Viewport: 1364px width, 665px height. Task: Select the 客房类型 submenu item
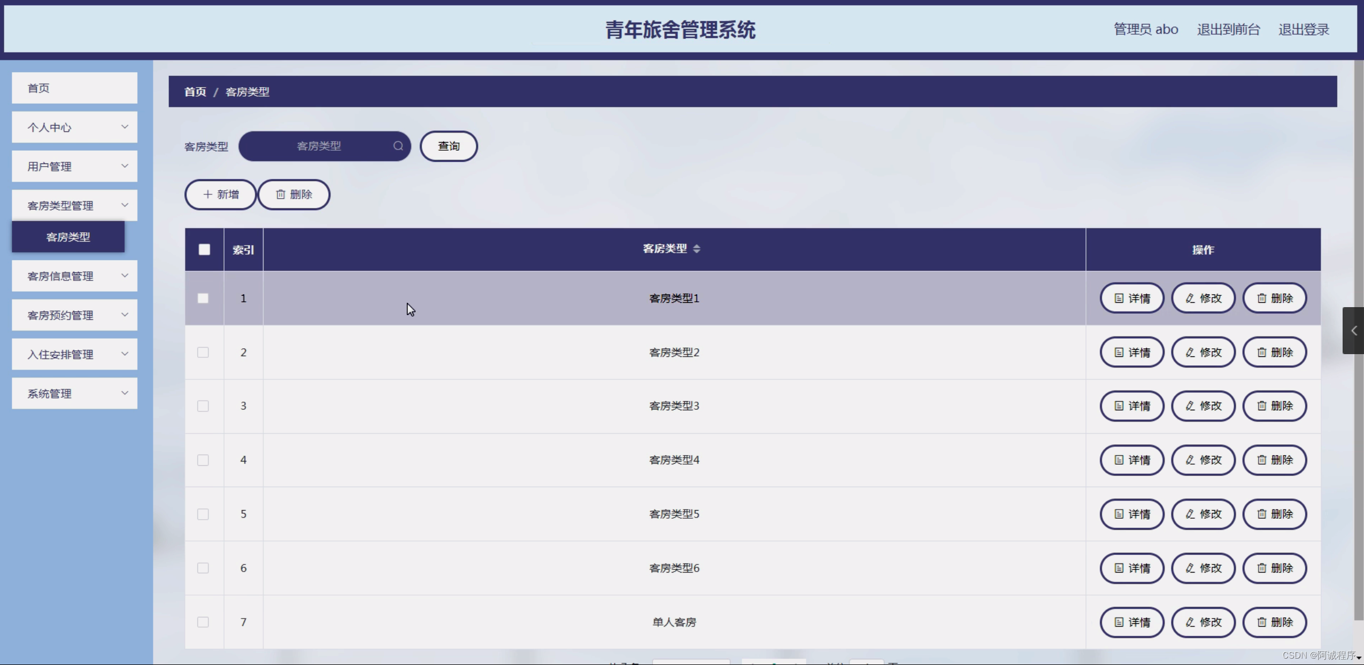point(68,237)
